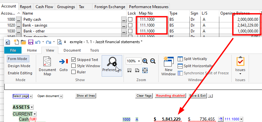The image size is (262, 122).
Task: Click the fit whole page zoom icon
Action: (145, 70)
